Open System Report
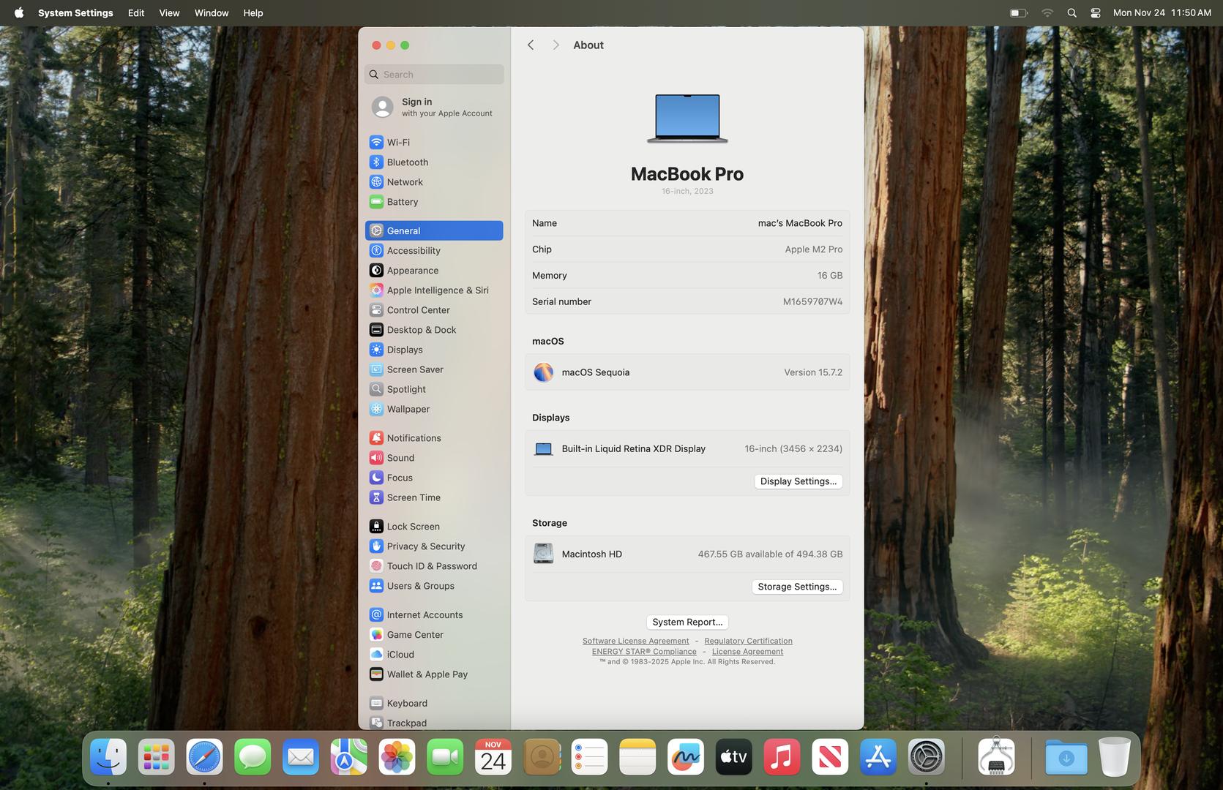Viewport: 1223px width, 790px height. tap(687, 622)
